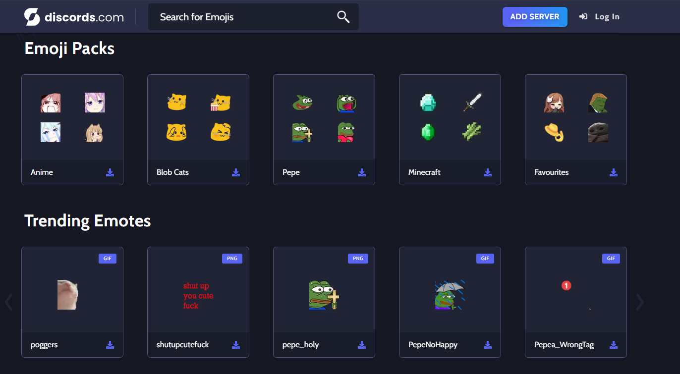The width and height of the screenshot is (680, 374).
Task: Click the cat-eared anime girl emoji
Action: [x=95, y=132]
